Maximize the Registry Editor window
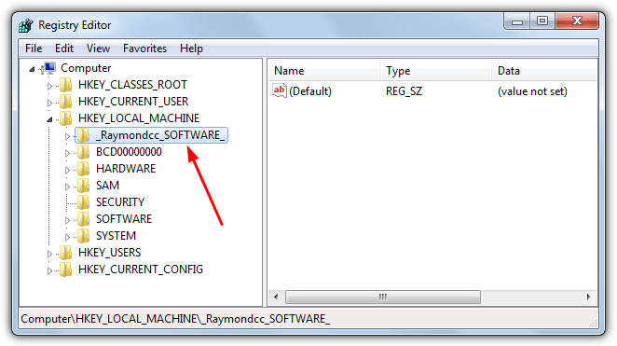The width and height of the screenshot is (617, 346). pos(542,21)
